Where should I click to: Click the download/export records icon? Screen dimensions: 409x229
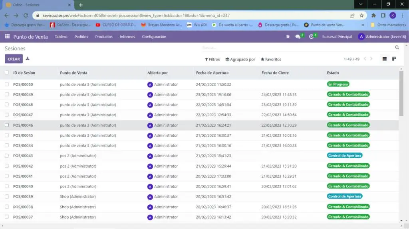pos(28,59)
